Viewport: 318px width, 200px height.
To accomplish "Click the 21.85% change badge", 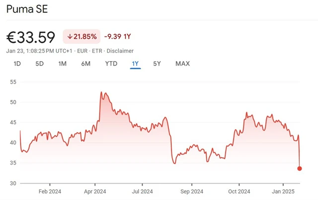I will click(x=81, y=36).
